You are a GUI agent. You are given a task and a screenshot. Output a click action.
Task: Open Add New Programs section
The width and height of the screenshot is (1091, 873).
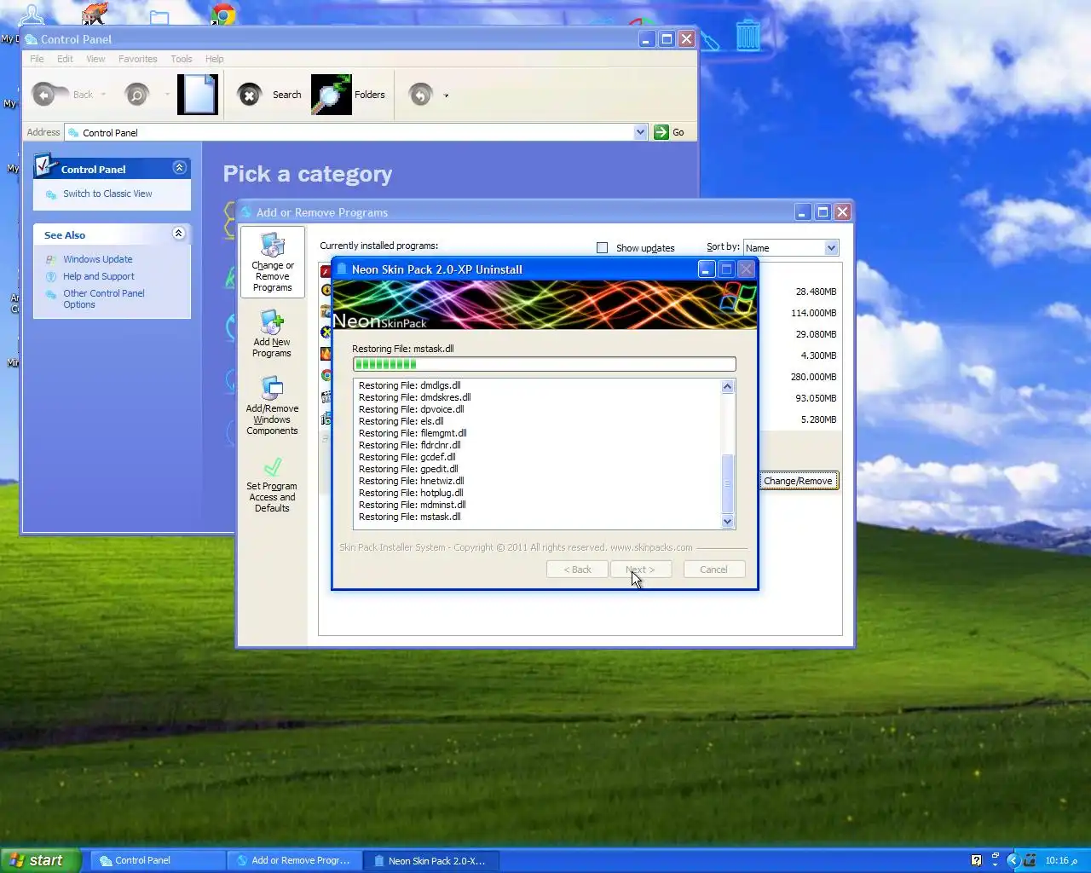tap(272, 333)
